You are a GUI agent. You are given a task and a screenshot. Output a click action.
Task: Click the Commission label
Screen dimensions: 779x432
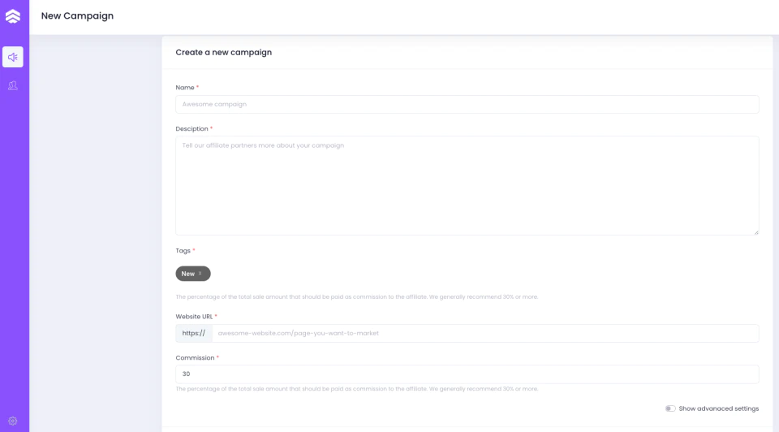click(x=195, y=358)
